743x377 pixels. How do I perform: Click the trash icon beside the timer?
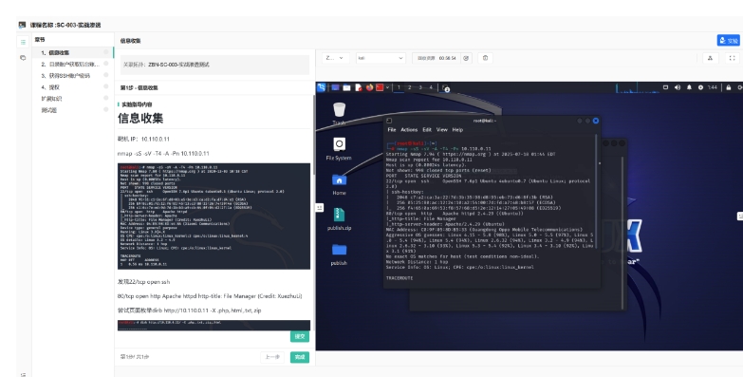(x=485, y=58)
